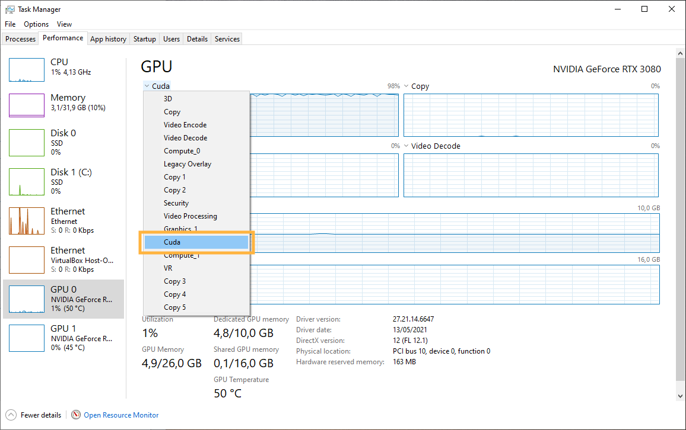The image size is (686, 430).
Task: Select Legacy Overlay from the dropdown list
Action: click(x=188, y=164)
